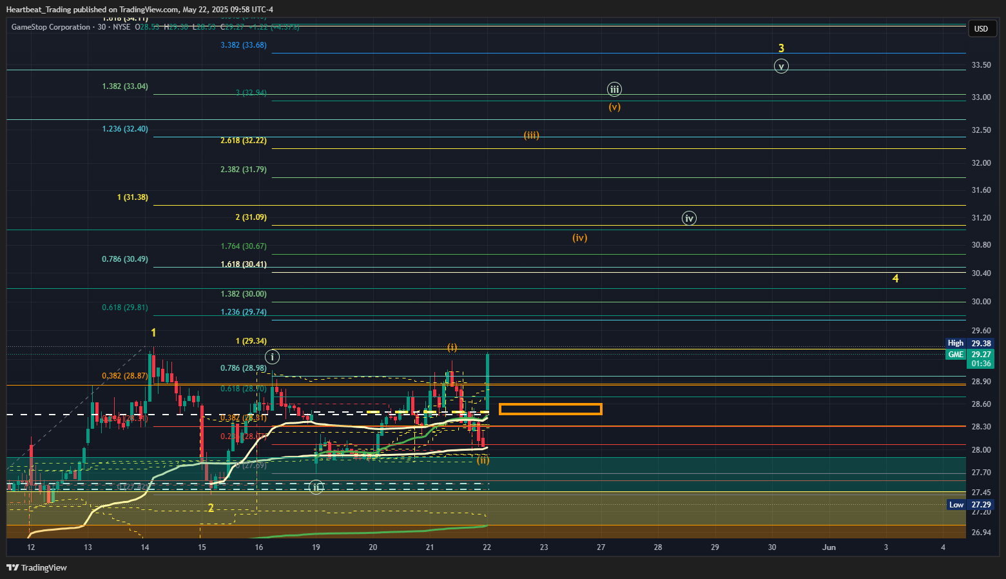The height and width of the screenshot is (579, 1006).
Task: Click the (ii) wave label under latest candle
Action: click(483, 460)
